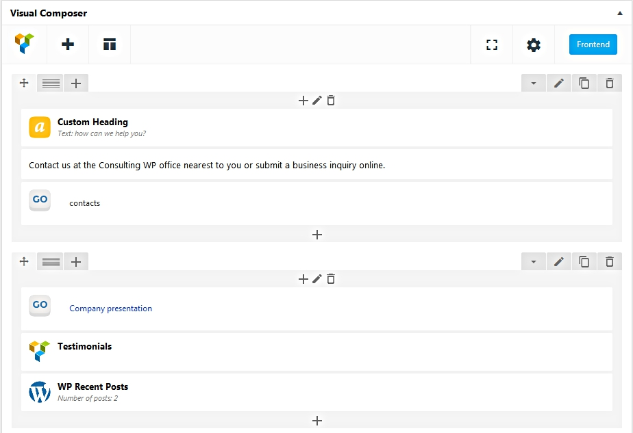The image size is (633, 433).
Task: Clone the first row
Action: [584, 83]
